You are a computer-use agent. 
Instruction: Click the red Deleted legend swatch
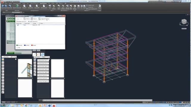click(x=32, y=45)
